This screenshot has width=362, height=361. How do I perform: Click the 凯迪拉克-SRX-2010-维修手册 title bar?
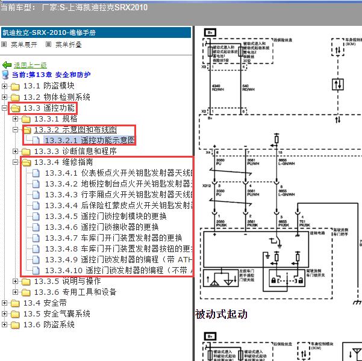(96, 32)
